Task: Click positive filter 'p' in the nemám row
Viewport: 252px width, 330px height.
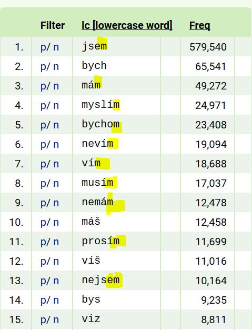Action: (43, 203)
